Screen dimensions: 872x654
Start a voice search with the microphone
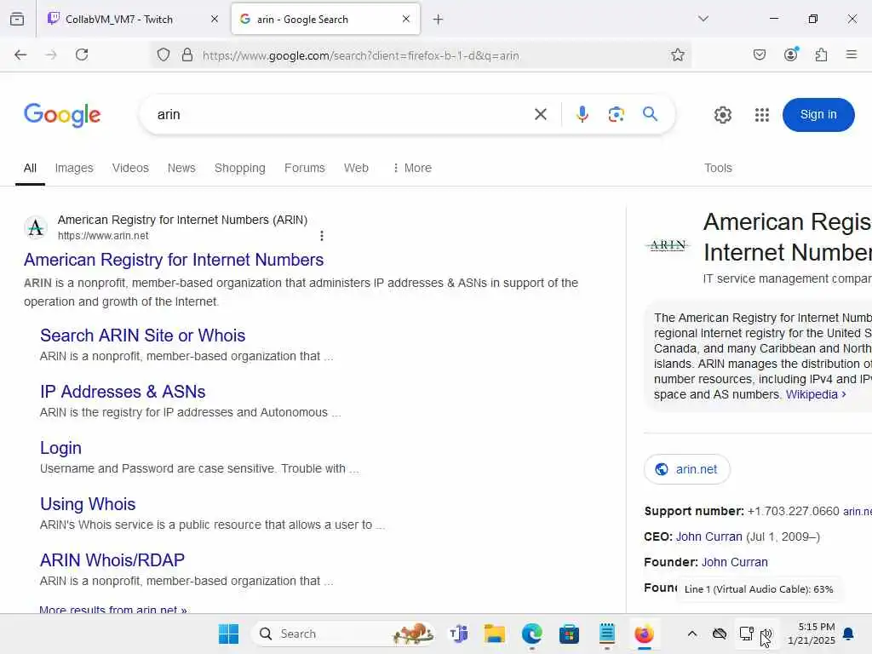pos(582,114)
